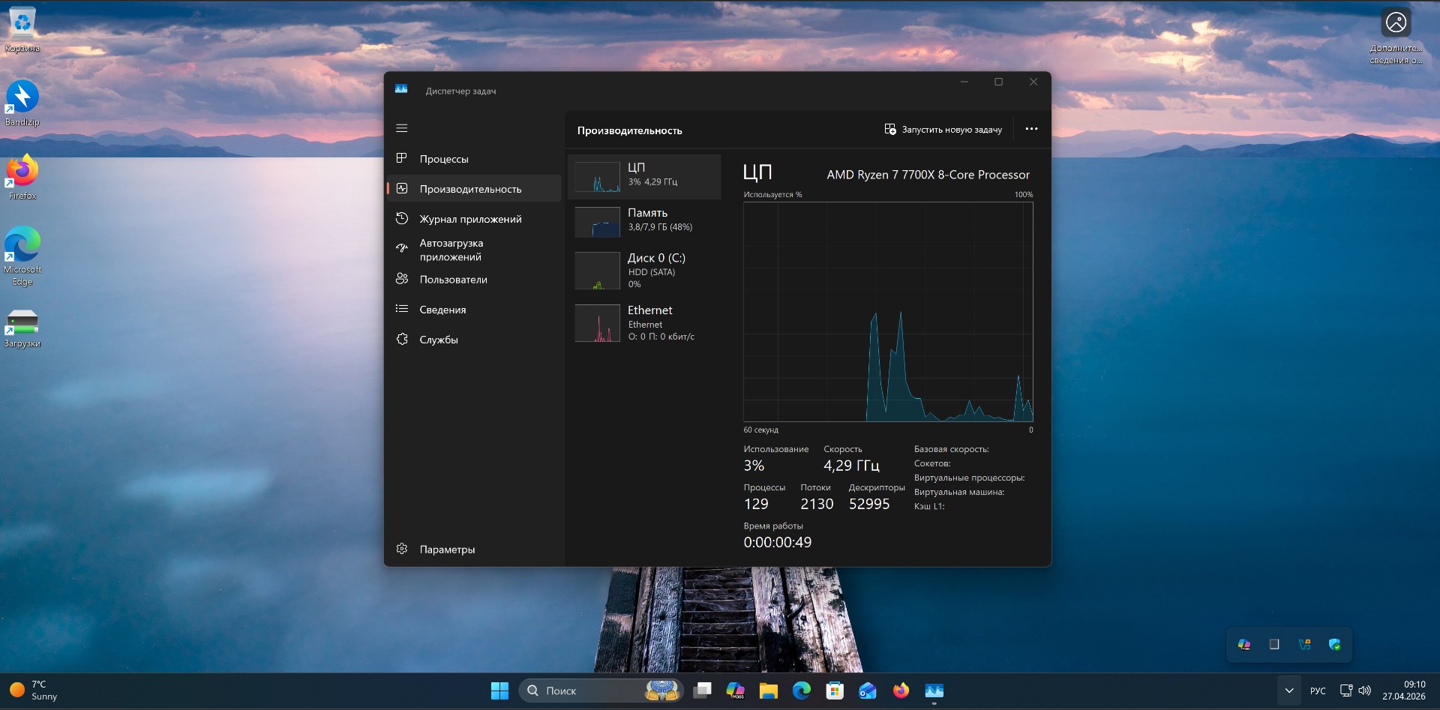Switch РУС input language indicator
The width and height of the screenshot is (1440, 710).
[1318, 691]
